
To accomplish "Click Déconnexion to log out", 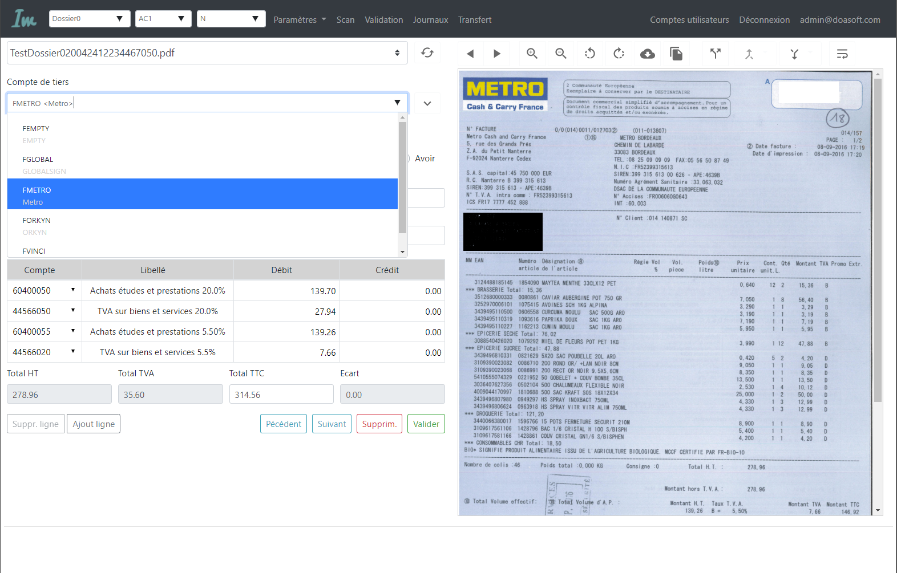I will click(x=764, y=19).
